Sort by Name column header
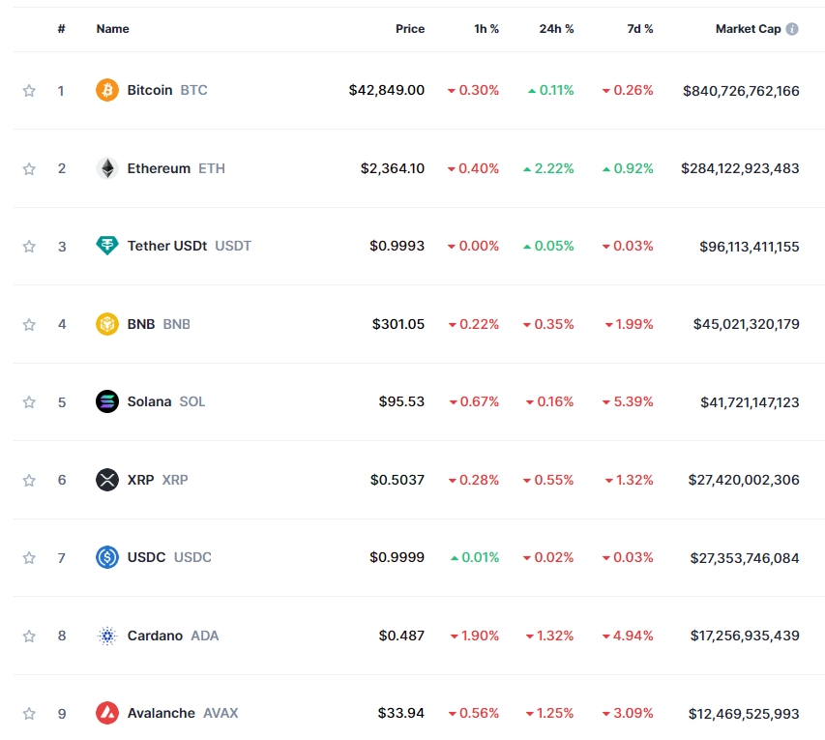825x740 pixels. [112, 29]
